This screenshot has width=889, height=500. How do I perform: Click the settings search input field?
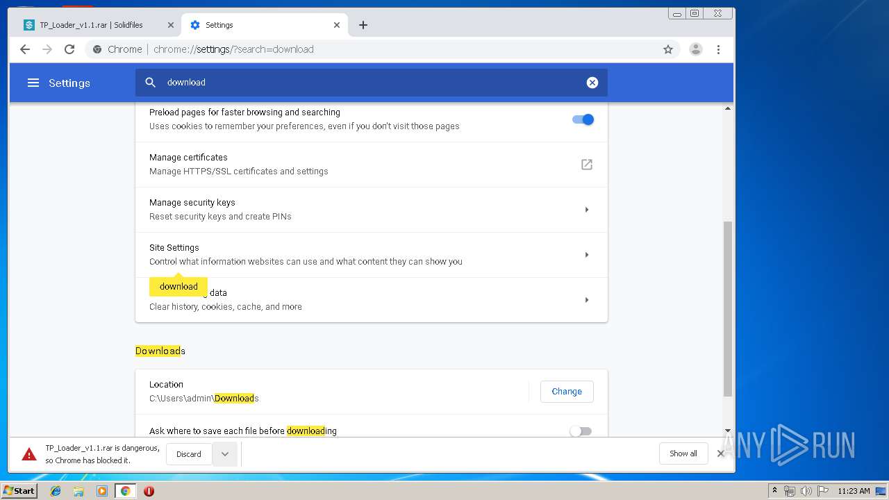(x=372, y=82)
